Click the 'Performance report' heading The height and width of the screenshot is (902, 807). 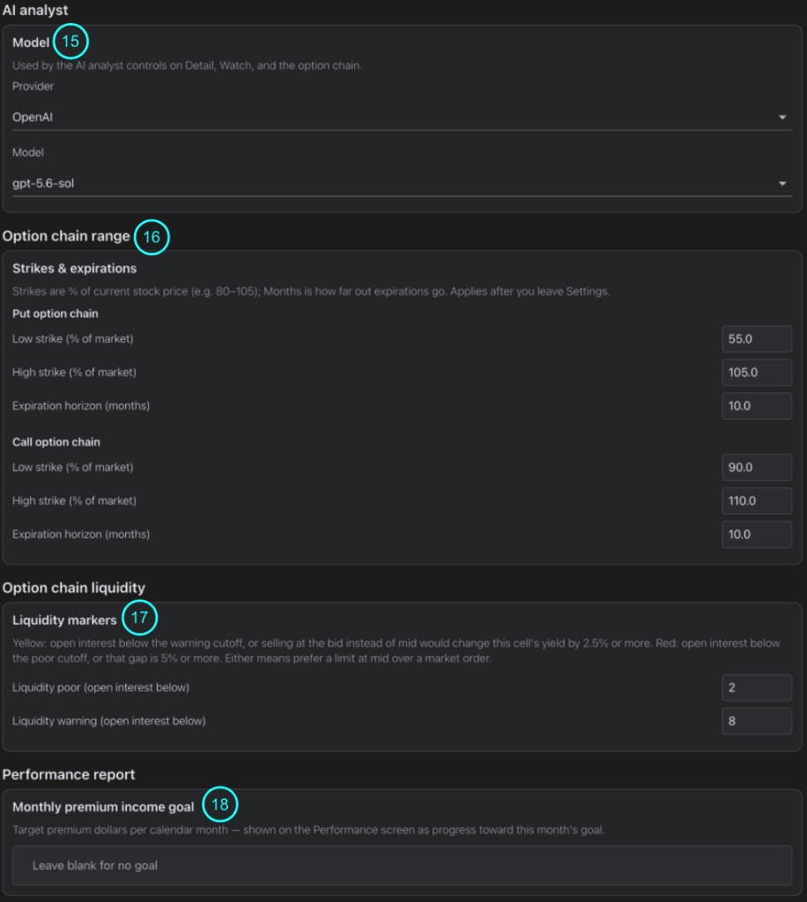click(x=69, y=774)
